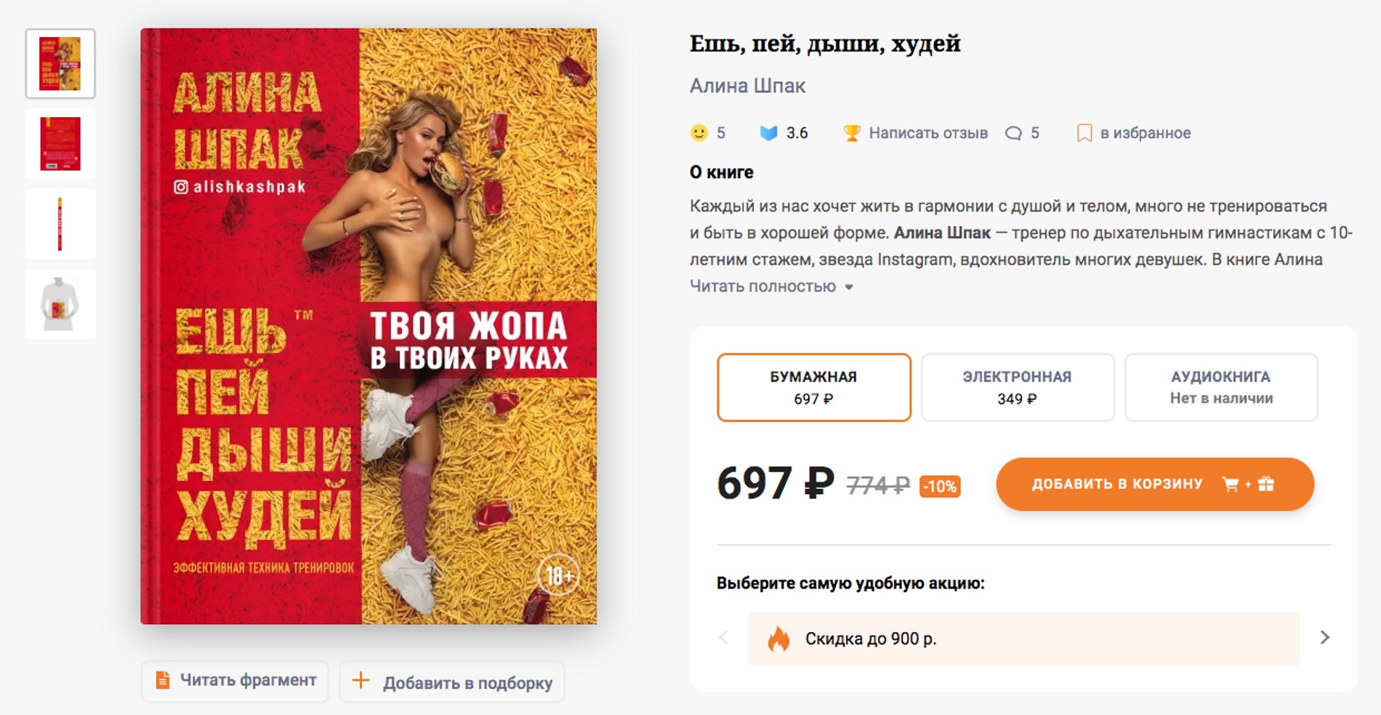Open the back cover thumbnail
The height and width of the screenshot is (715, 1381).
[60, 144]
